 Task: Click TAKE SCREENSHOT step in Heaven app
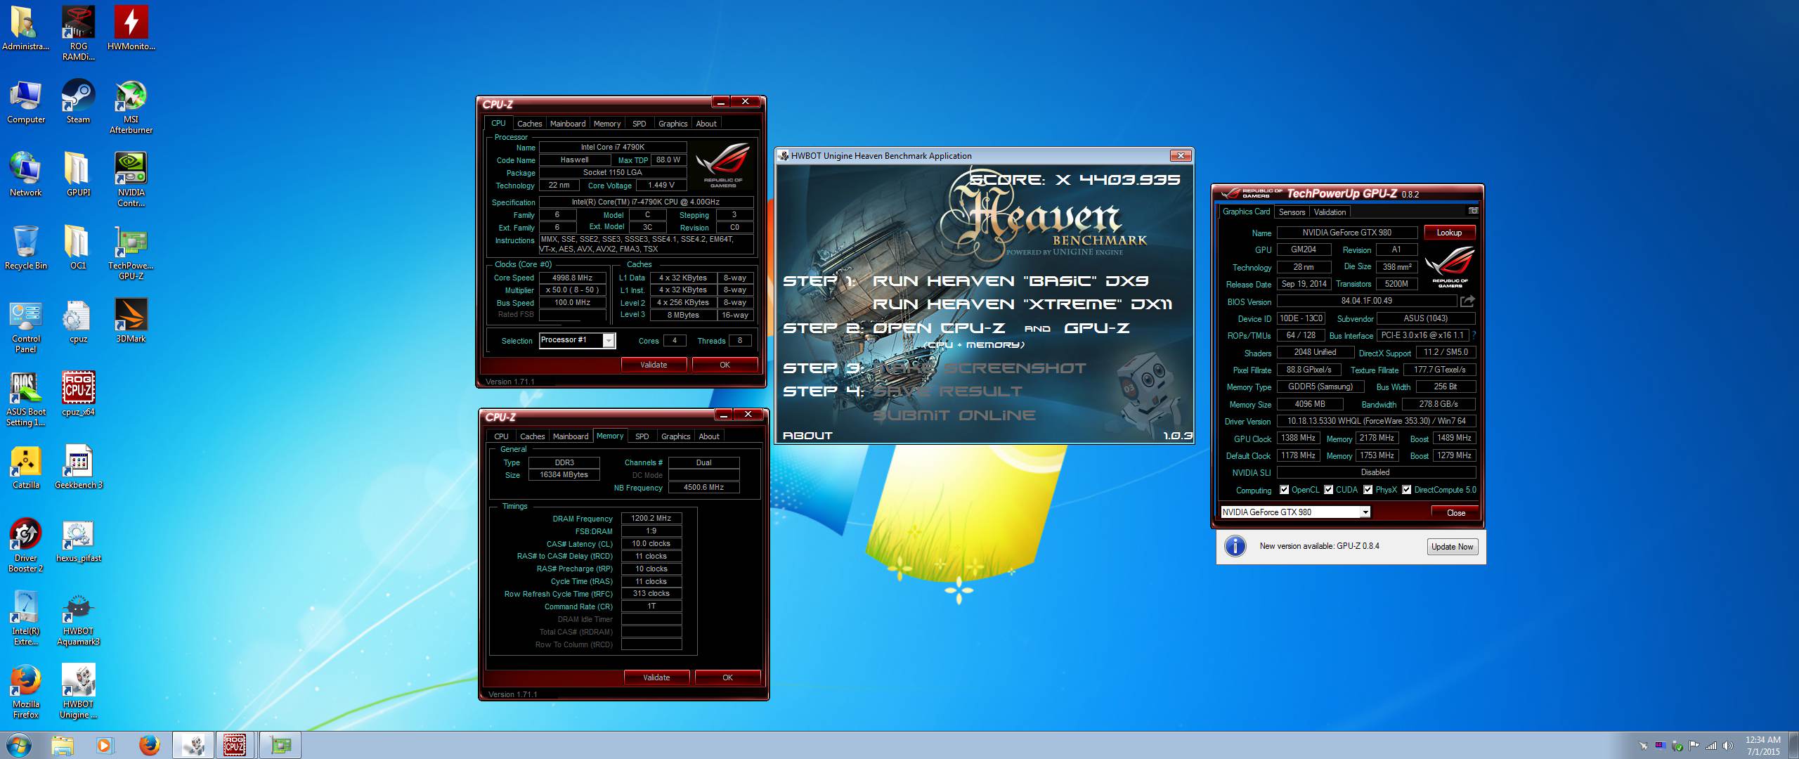[x=980, y=368]
